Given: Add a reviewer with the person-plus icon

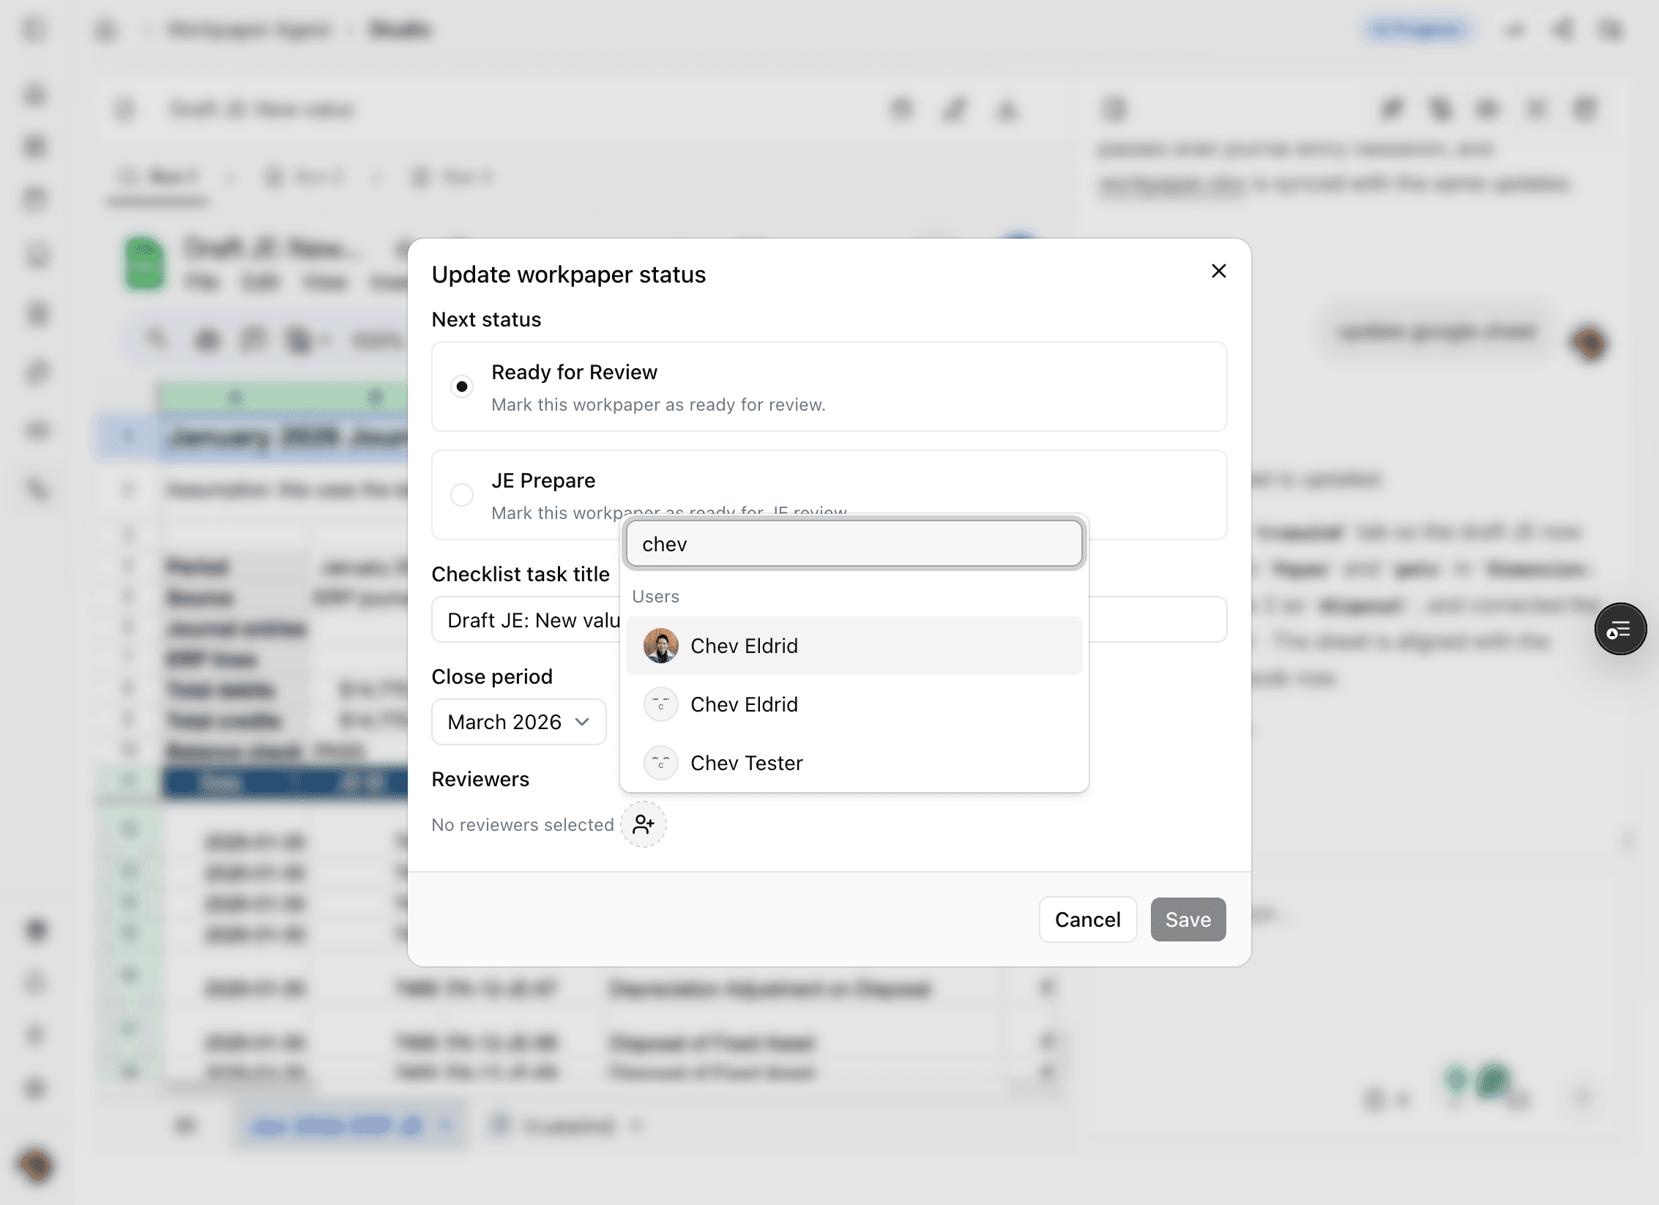Looking at the screenshot, I should coord(644,824).
